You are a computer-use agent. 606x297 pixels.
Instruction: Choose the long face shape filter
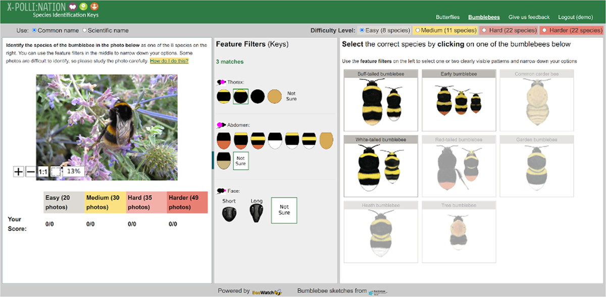[x=257, y=213]
